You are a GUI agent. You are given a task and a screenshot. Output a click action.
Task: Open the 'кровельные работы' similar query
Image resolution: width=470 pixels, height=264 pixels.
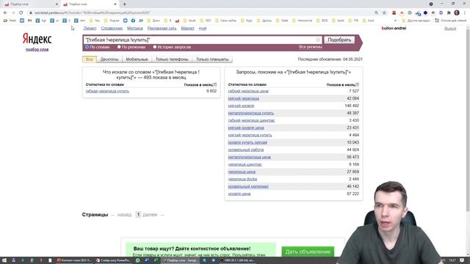click(x=246, y=150)
